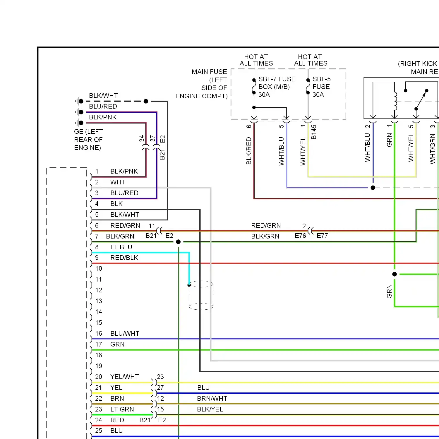
Task: Click the B145 connector label
Action: pos(314,132)
